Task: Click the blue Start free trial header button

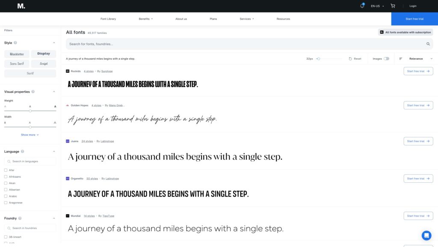Action: [x=414, y=19]
